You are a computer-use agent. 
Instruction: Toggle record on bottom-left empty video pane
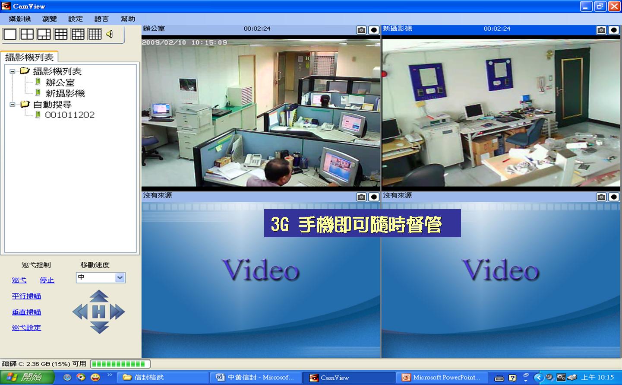click(x=374, y=197)
